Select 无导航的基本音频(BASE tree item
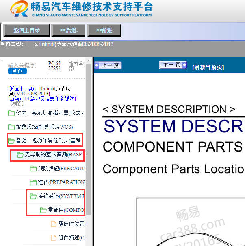This screenshot has height=246, width=245. [53, 155]
